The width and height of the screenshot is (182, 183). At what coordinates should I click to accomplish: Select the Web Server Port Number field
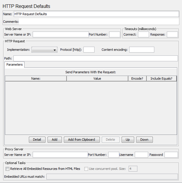114,34
